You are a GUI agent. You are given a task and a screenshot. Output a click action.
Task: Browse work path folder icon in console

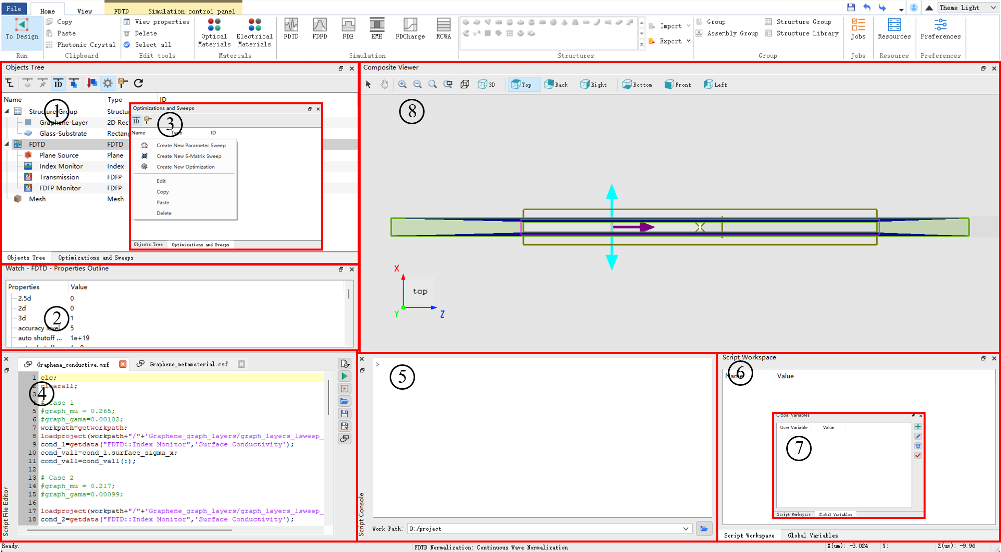pyautogui.click(x=704, y=529)
